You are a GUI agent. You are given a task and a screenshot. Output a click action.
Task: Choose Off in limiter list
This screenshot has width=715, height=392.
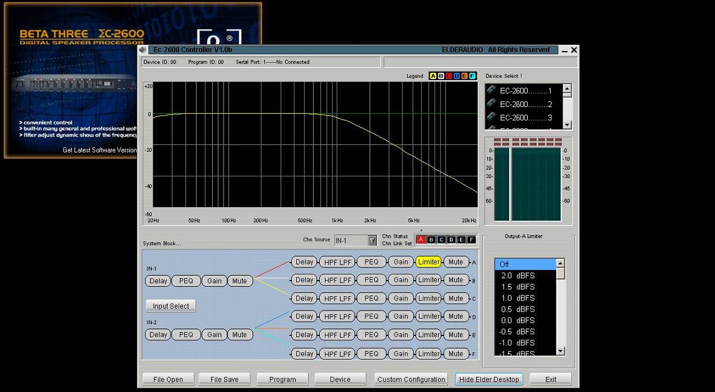[525, 264]
